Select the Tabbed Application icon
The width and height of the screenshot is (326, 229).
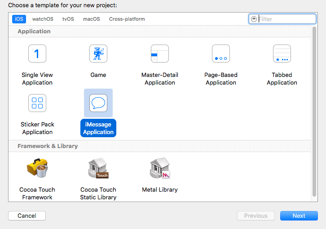tap(282, 54)
